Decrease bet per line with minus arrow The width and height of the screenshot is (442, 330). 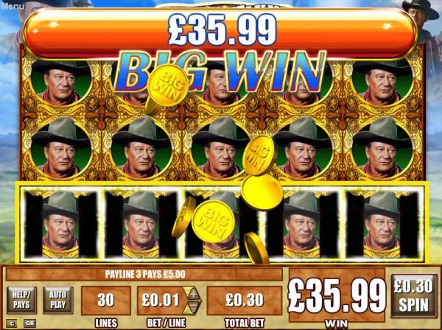point(192,307)
